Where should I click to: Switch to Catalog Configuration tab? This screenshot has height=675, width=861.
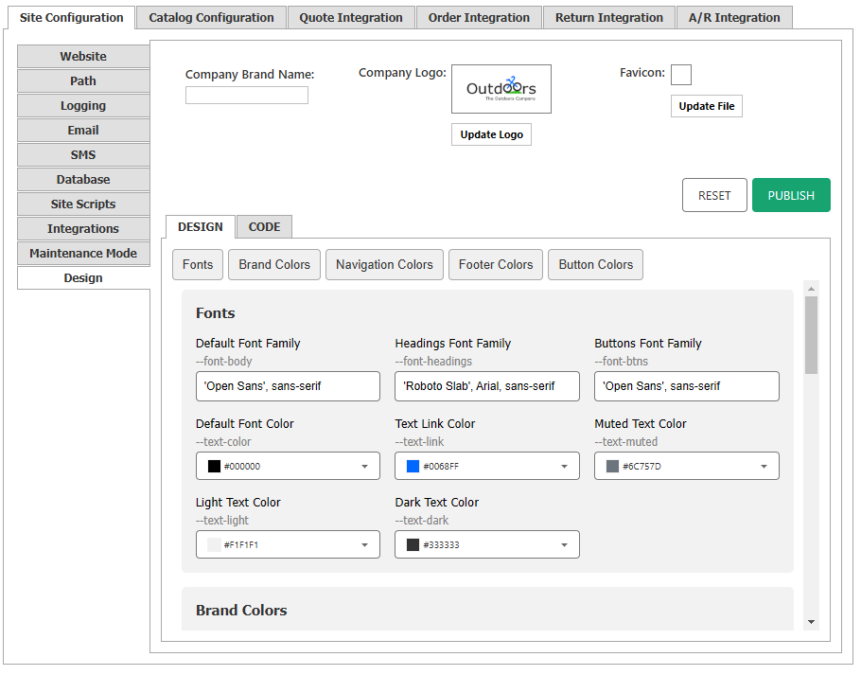(211, 18)
